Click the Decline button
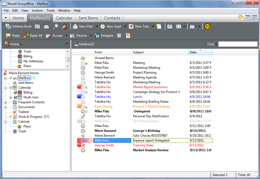The width and height of the screenshot is (260, 179). point(78,36)
